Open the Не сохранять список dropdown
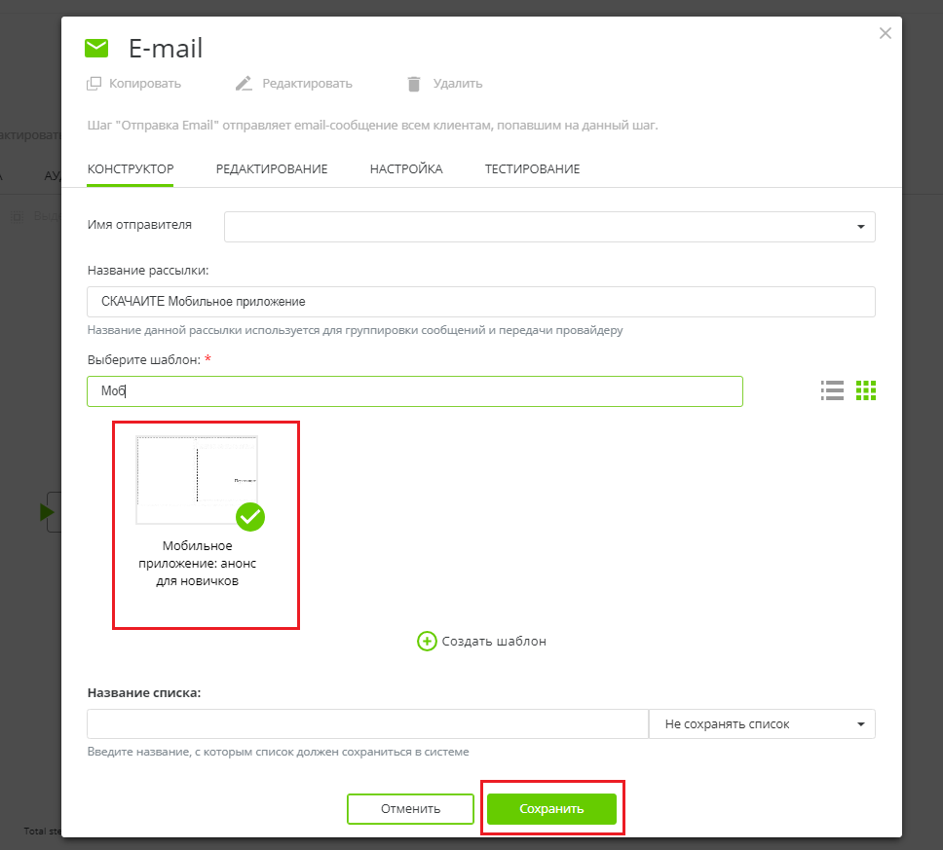This screenshot has height=850, width=943. (x=762, y=723)
